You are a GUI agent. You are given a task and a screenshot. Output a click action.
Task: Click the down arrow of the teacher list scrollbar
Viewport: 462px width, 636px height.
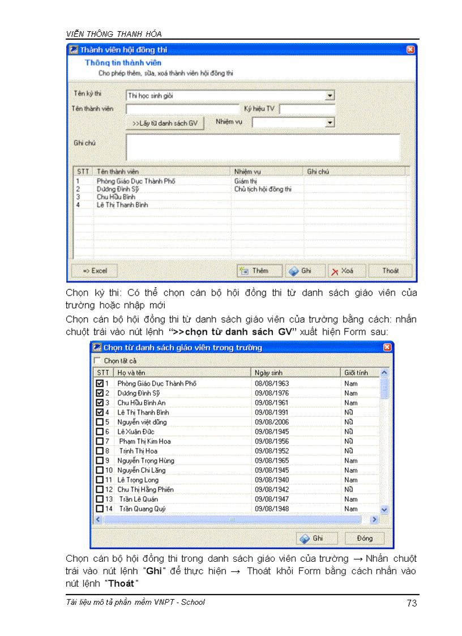tap(384, 509)
